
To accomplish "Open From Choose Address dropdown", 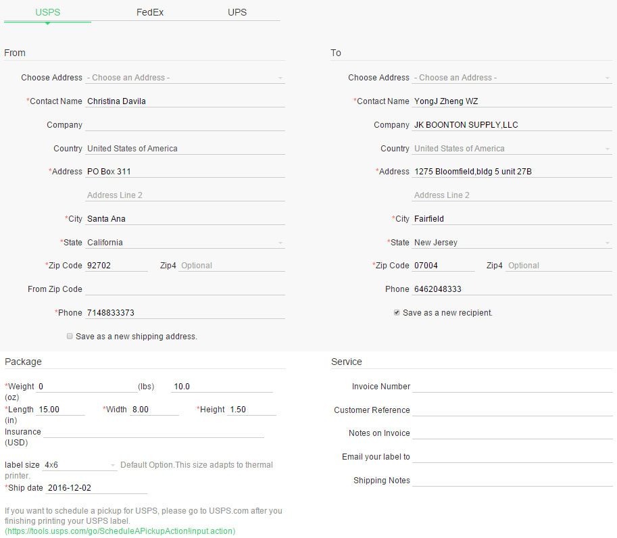I will point(185,78).
